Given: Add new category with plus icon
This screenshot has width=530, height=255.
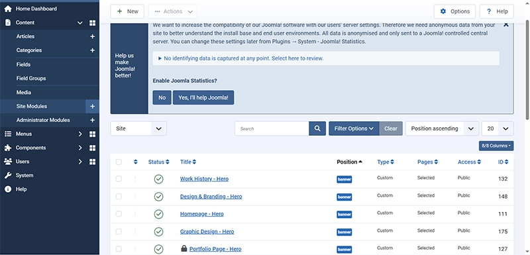Looking at the screenshot, I should point(92,50).
